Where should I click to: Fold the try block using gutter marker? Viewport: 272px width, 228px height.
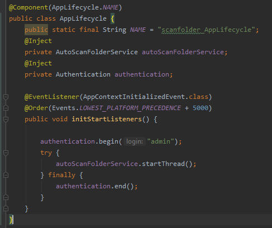click(6, 153)
